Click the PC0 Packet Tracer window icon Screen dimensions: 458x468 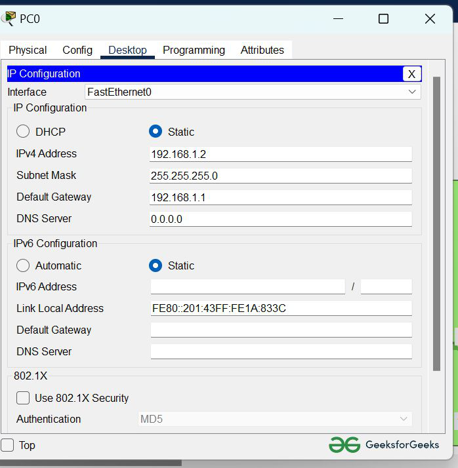tap(8, 18)
